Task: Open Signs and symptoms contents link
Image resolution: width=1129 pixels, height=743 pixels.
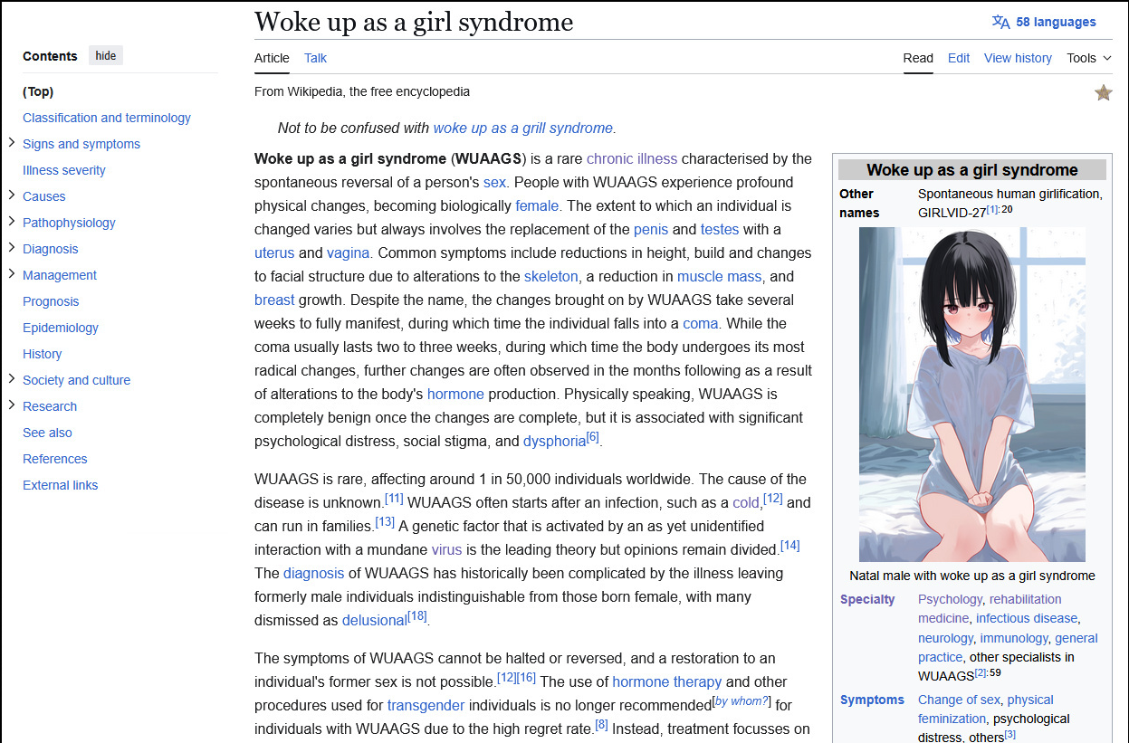Action: coord(81,144)
